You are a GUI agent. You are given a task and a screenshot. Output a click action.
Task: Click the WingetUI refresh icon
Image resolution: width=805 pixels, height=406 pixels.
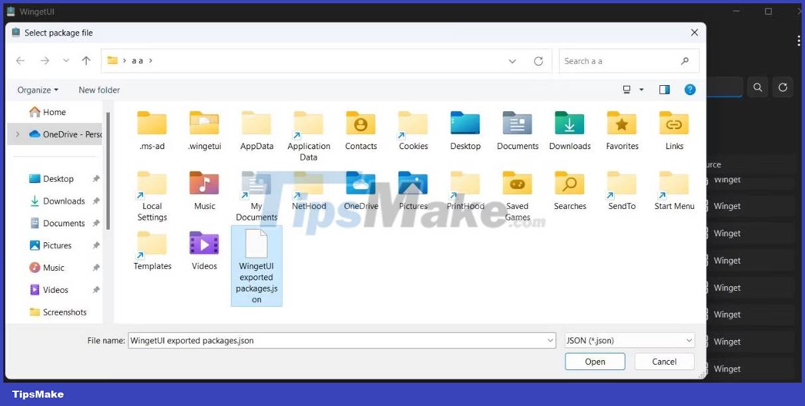coord(782,87)
